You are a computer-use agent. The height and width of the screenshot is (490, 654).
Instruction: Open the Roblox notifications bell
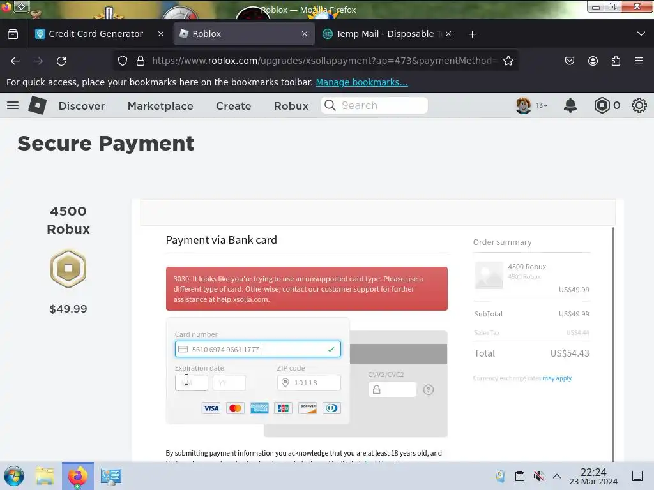click(570, 105)
